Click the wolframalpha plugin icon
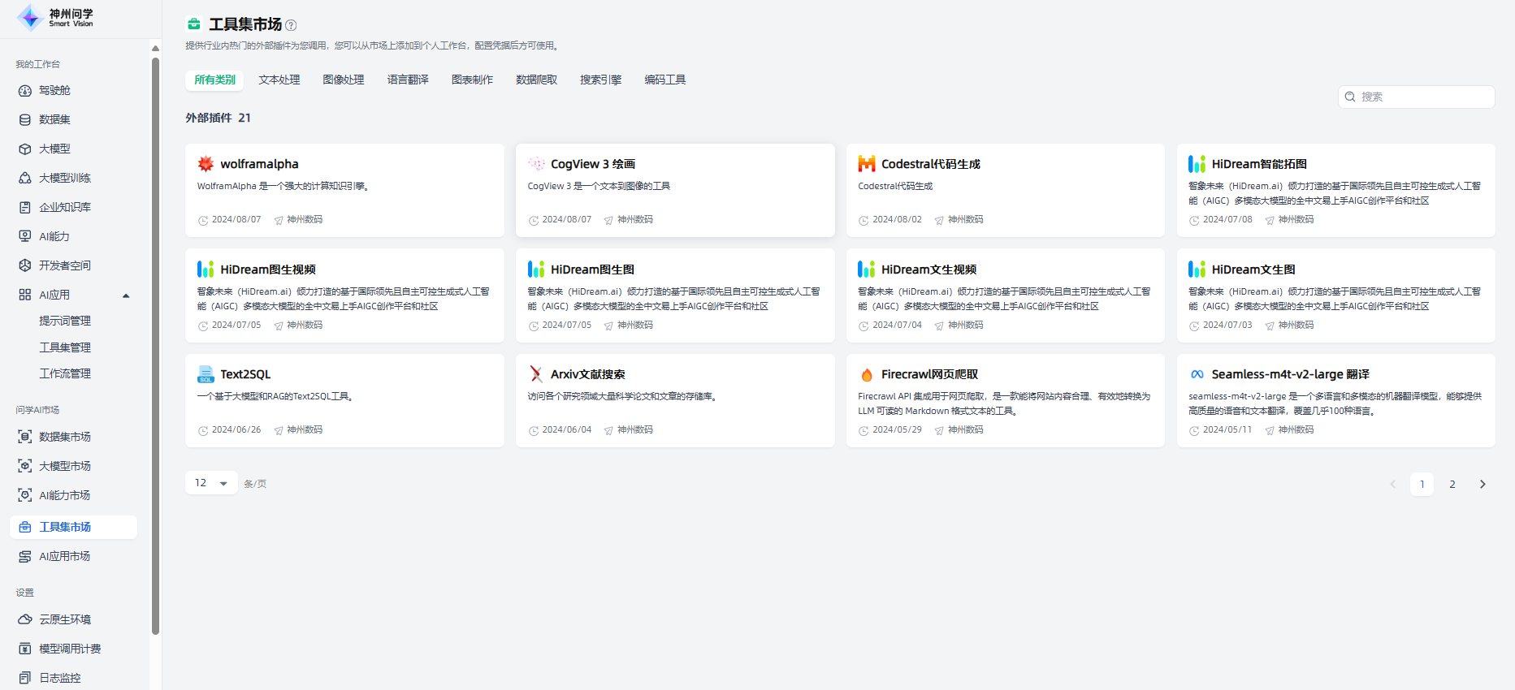This screenshot has width=1515, height=690. point(206,164)
